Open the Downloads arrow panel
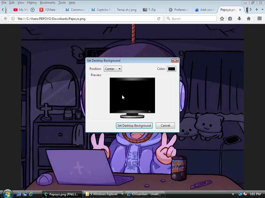This screenshot has width=265, height=198. coord(239,19)
